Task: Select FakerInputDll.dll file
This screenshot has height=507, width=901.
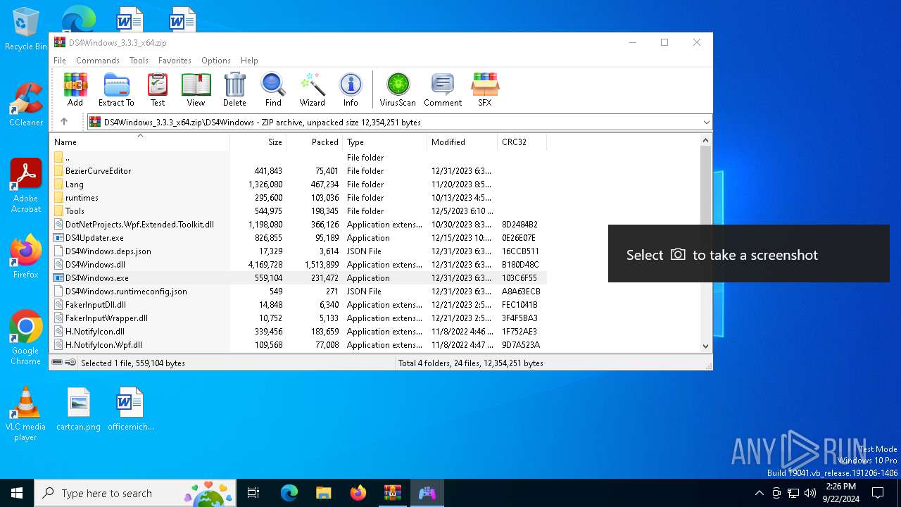Action: tap(298, 305)
